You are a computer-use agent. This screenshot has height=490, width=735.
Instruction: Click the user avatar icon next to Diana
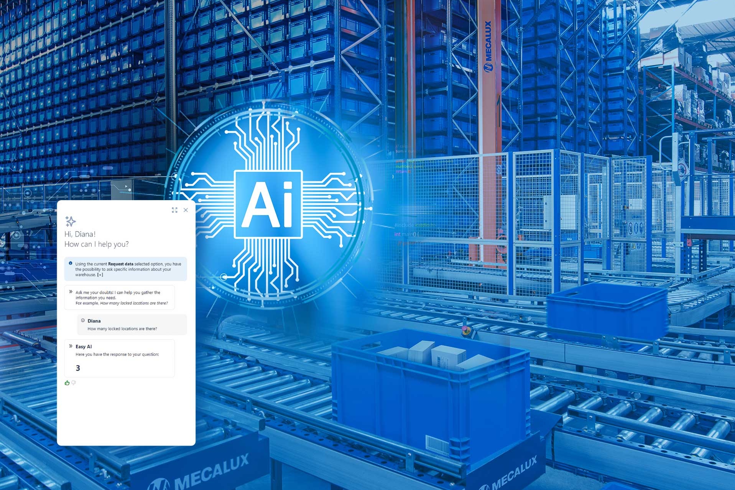[83, 321]
